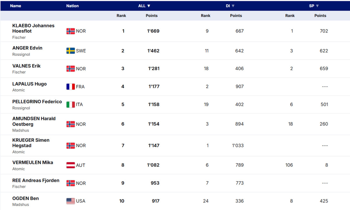The image size is (350, 210).
Task: Select AMUNDSEN Harald Oestberg name link
Action: pyautogui.click(x=34, y=121)
